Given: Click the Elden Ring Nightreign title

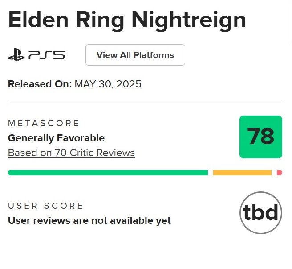Looking at the screenshot, I should pos(127,20).
